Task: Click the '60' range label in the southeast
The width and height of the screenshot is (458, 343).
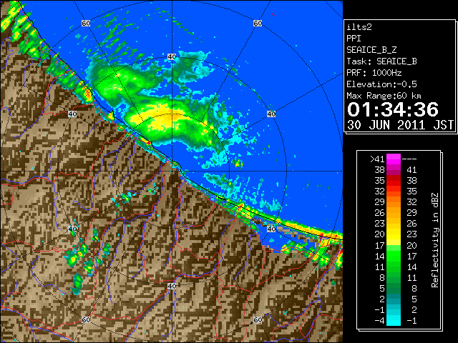Action: coord(258,320)
